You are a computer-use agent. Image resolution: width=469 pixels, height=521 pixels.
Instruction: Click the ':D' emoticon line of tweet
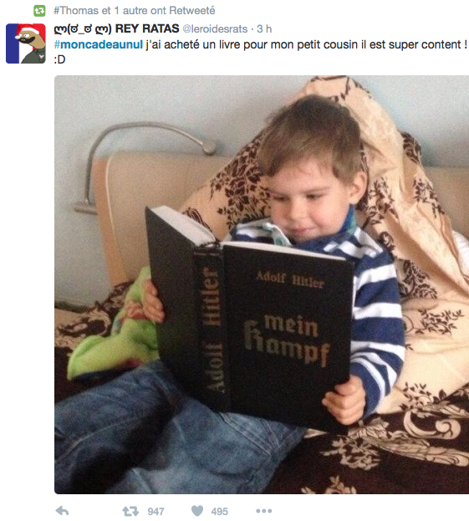(x=60, y=59)
